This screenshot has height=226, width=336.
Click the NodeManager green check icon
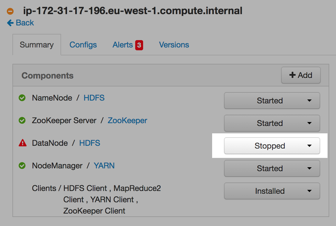[22, 166]
